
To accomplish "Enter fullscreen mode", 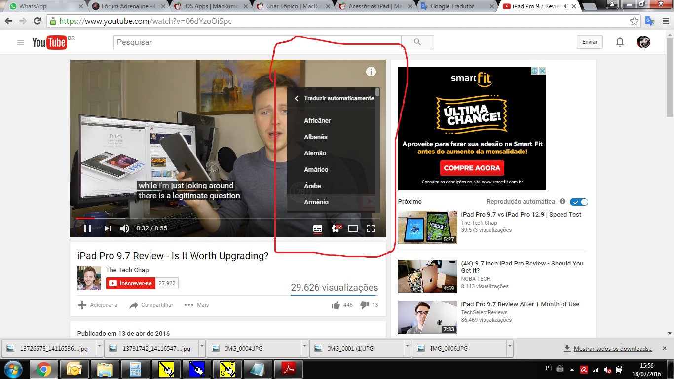I will [x=371, y=228].
